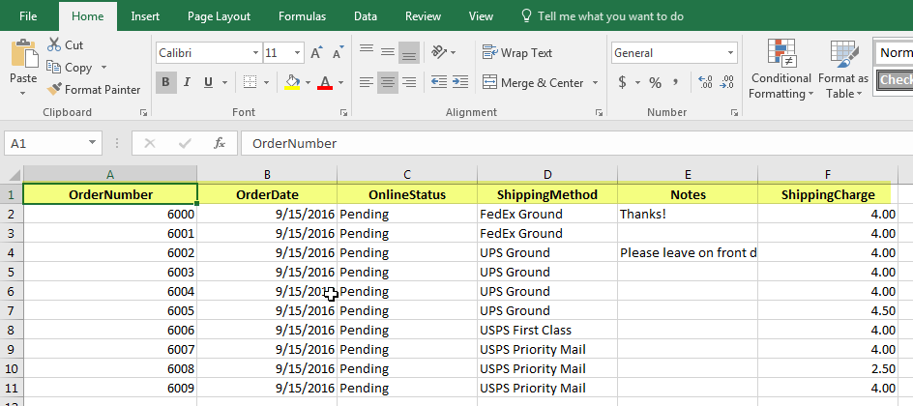Decrease font size with small A
Viewport: 913px width, 406px height.
(339, 53)
